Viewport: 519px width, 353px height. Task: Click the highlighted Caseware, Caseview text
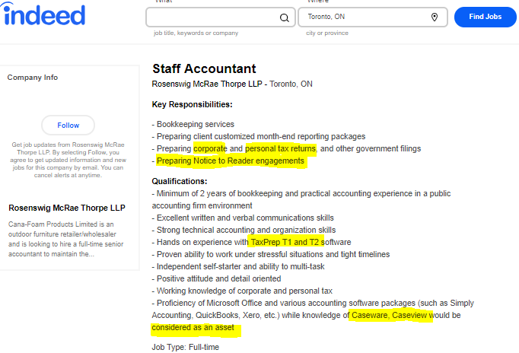(x=392, y=315)
